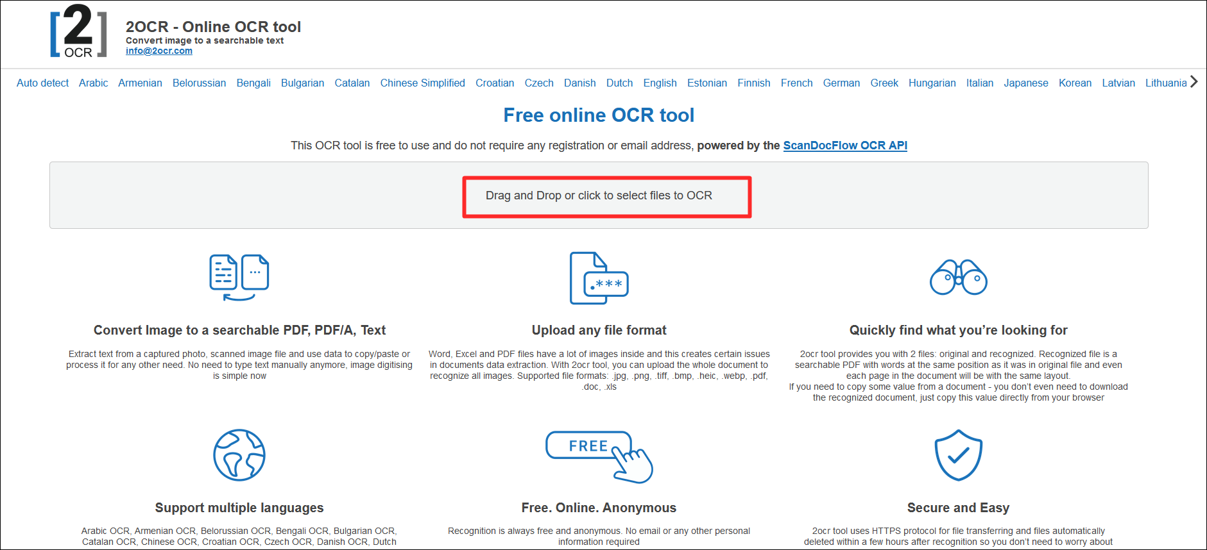Screen dimensions: 1207x550
Task: Select Japanese language
Action: pos(1025,83)
